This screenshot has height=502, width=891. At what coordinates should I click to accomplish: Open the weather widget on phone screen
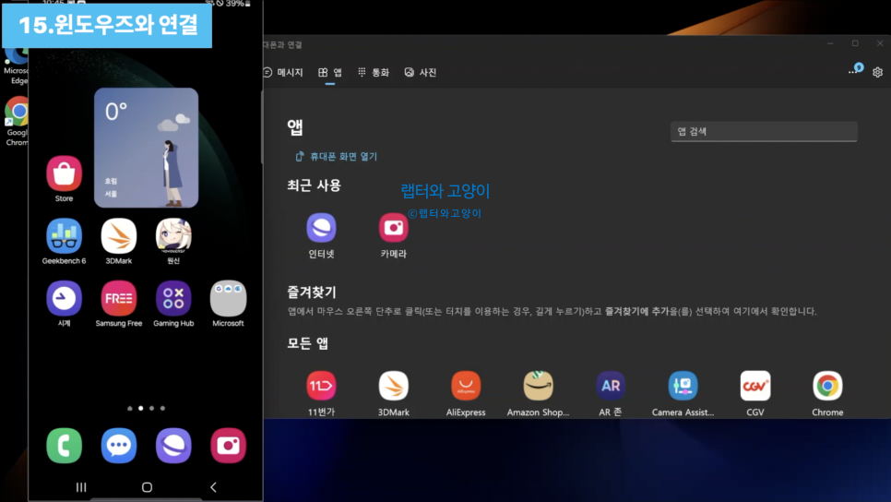[x=146, y=148]
